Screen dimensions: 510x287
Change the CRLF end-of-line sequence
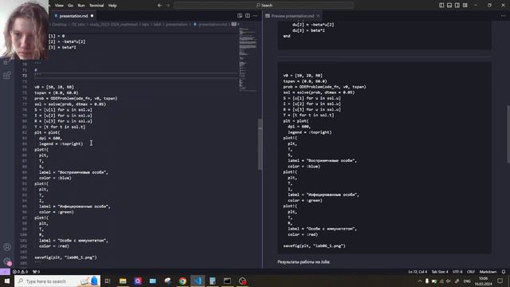[x=471, y=272]
